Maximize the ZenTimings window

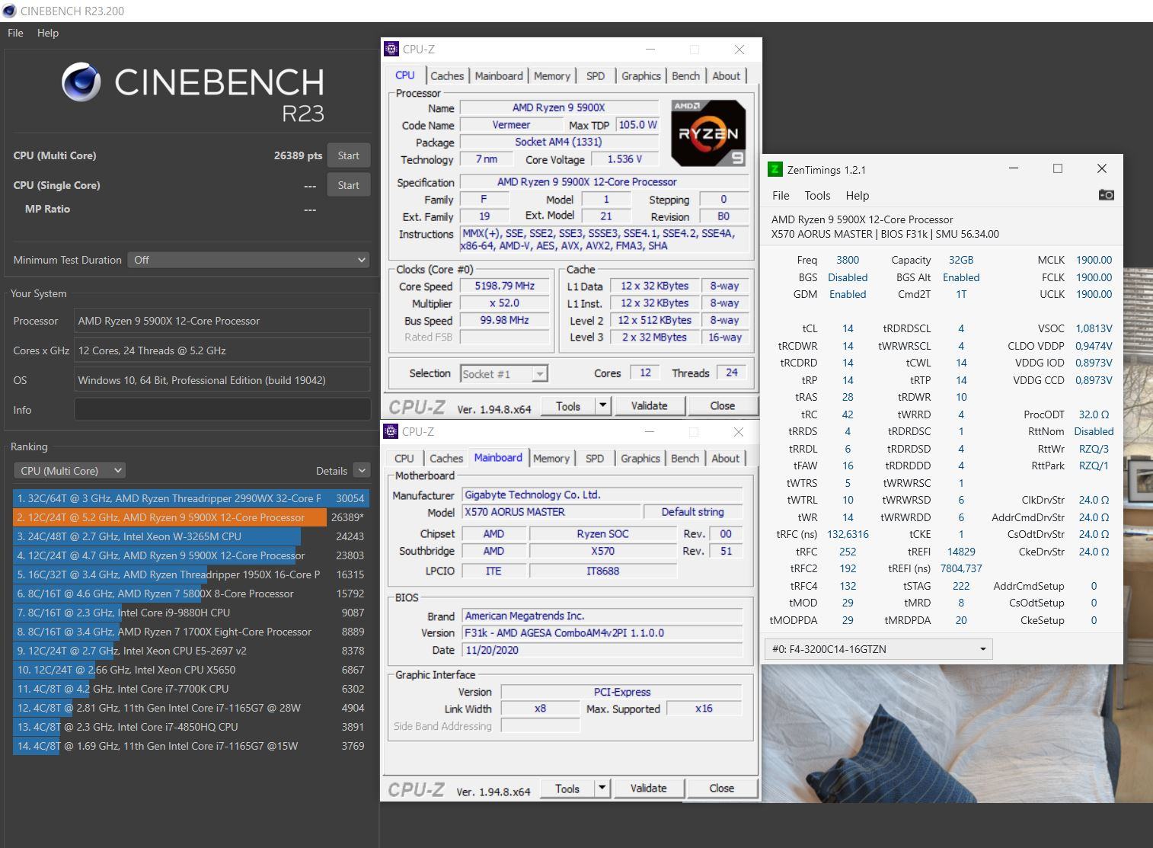(x=1058, y=168)
